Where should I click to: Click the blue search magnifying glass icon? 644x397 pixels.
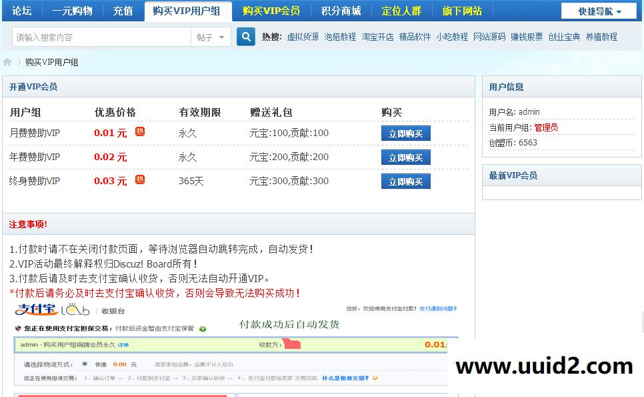point(246,36)
